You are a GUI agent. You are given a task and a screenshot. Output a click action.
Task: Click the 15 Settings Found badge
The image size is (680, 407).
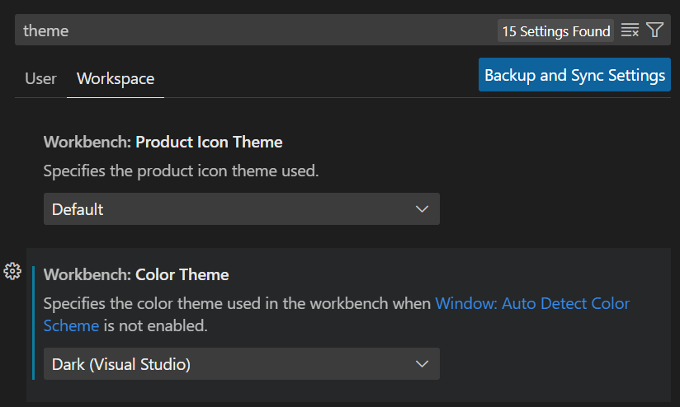coord(555,30)
